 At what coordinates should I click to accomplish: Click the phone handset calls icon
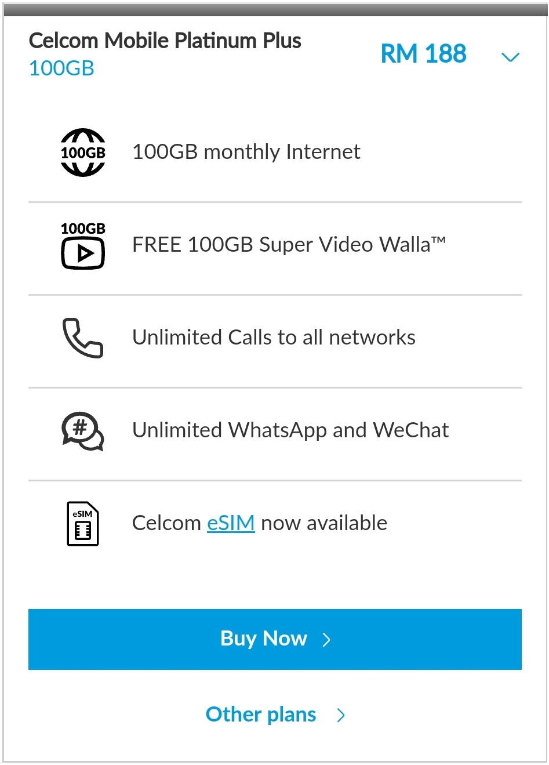click(x=83, y=338)
